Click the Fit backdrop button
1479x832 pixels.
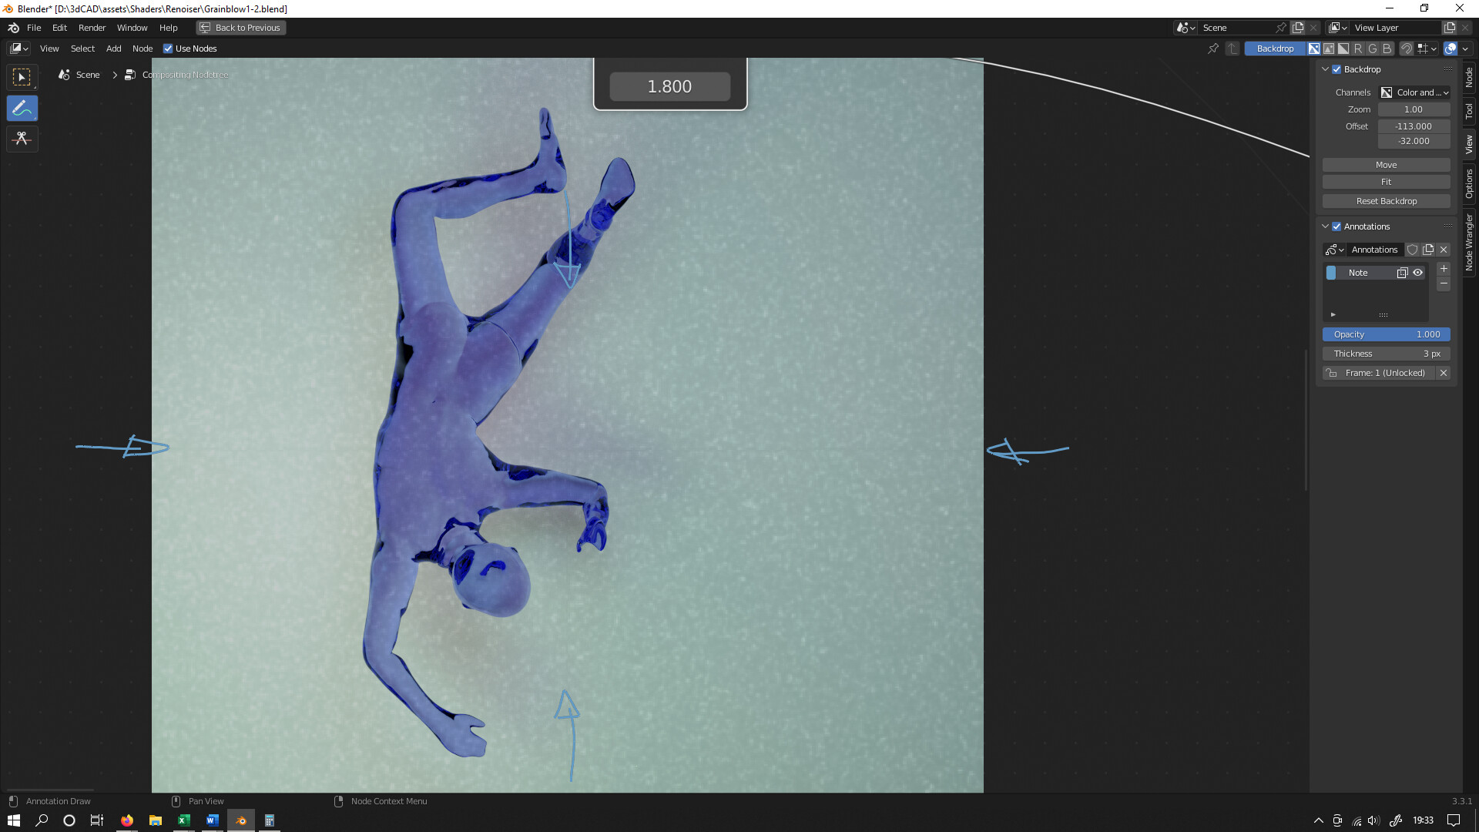click(x=1387, y=182)
